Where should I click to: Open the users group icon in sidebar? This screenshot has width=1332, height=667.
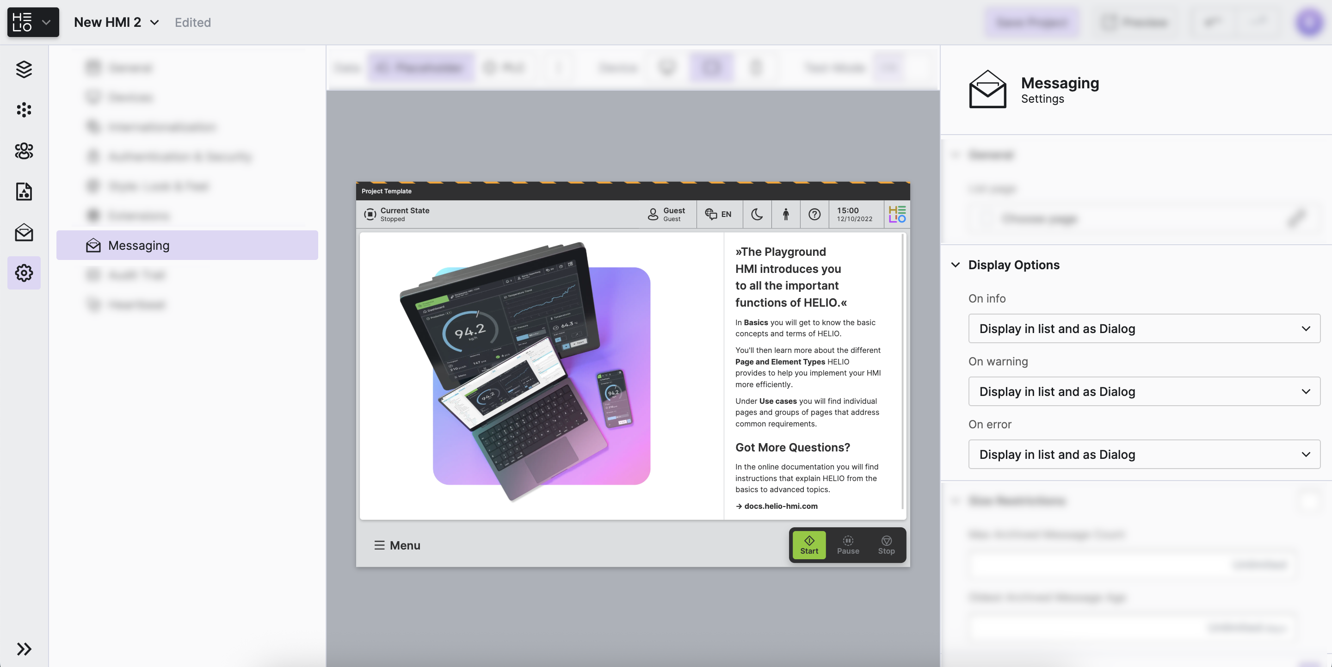tap(24, 151)
